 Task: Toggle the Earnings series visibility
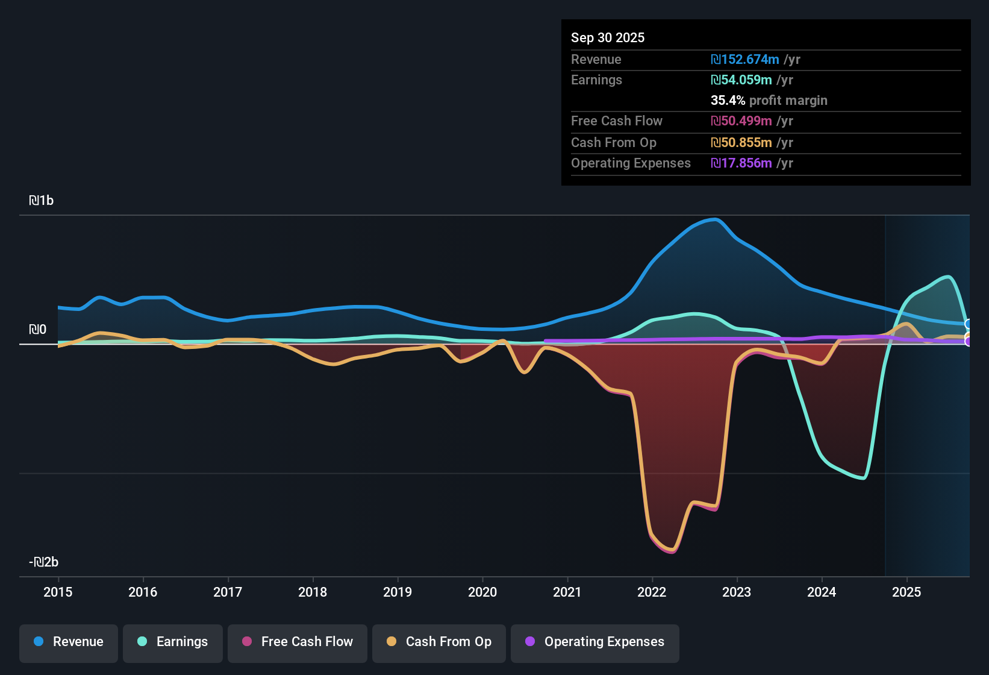(x=173, y=642)
